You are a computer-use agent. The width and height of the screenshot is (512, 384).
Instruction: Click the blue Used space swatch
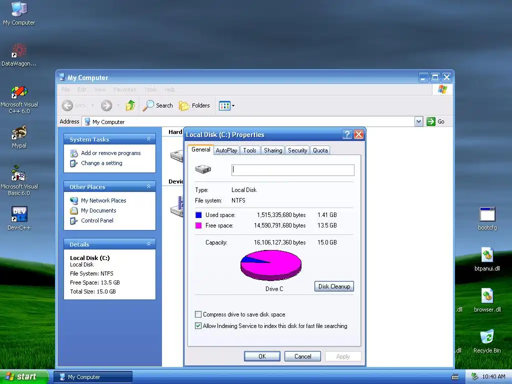[x=198, y=215]
